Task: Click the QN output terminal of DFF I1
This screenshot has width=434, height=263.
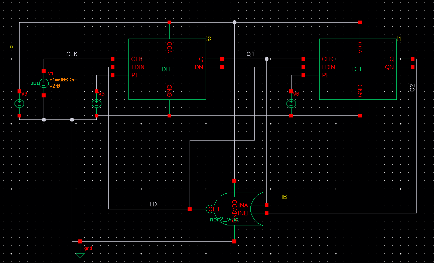Action: pyautogui.click(x=413, y=67)
